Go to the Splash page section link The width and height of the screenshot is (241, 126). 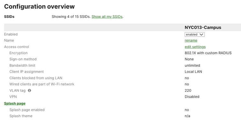pos(15,103)
